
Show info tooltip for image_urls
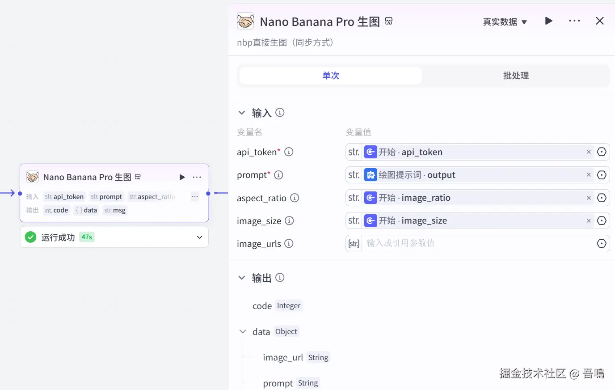coord(289,243)
